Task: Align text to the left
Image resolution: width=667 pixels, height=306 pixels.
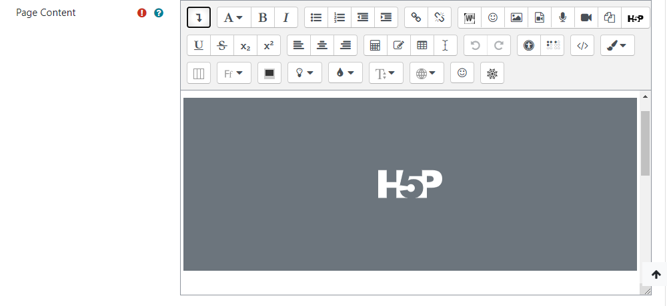Action: click(x=299, y=45)
